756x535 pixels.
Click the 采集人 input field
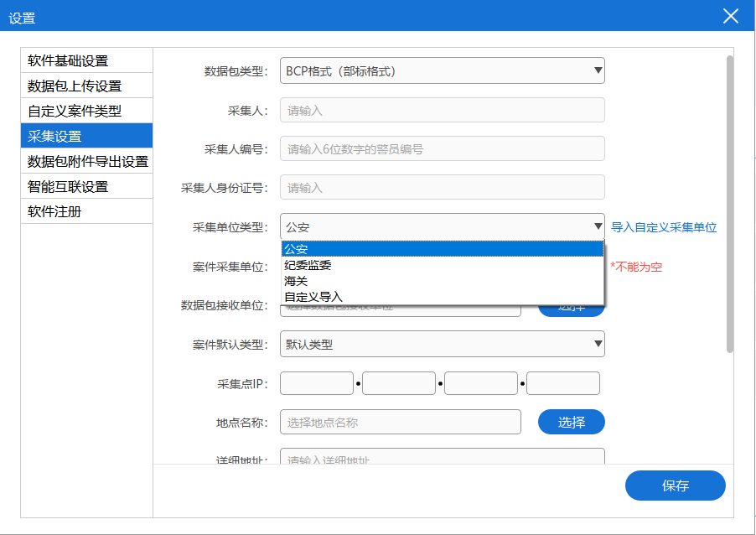442,111
